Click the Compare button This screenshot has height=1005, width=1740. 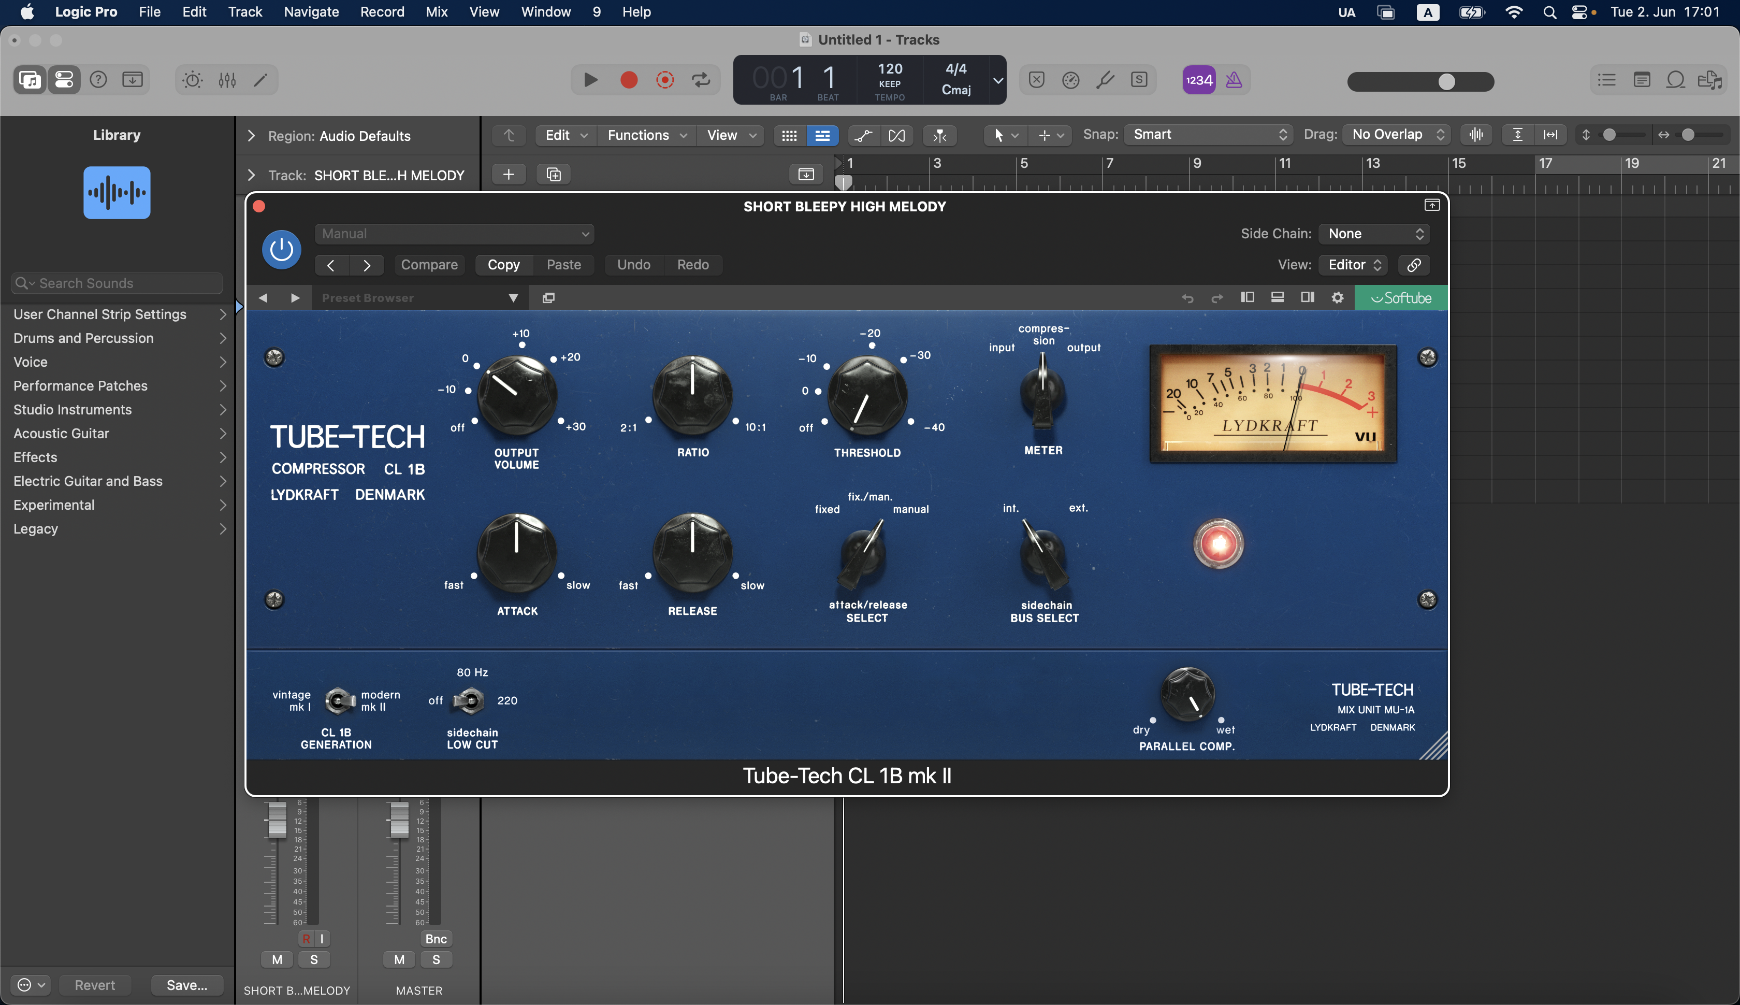tap(429, 264)
